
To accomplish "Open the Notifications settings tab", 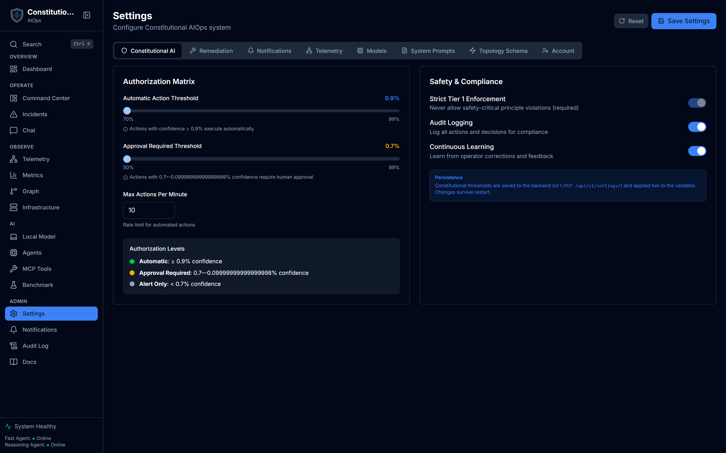I will click(x=269, y=51).
